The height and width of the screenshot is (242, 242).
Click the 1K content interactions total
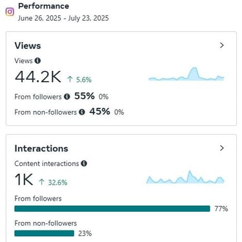tap(24, 179)
